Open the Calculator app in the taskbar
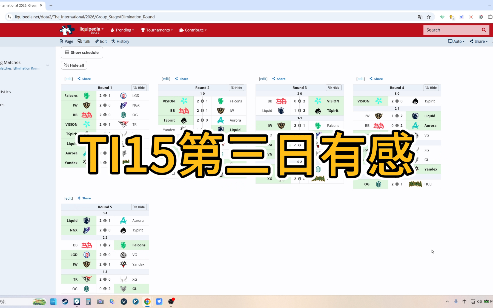The width and height of the screenshot is (493, 308). click(x=88, y=301)
